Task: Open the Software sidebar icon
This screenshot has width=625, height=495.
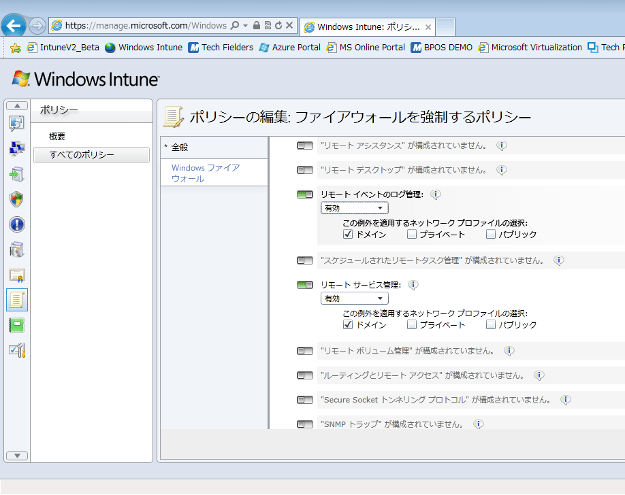Action: point(17,250)
